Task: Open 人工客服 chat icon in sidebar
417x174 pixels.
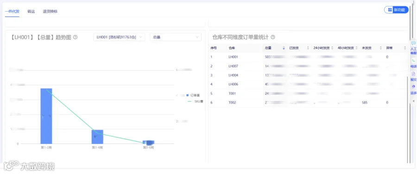Action: [x=413, y=43]
